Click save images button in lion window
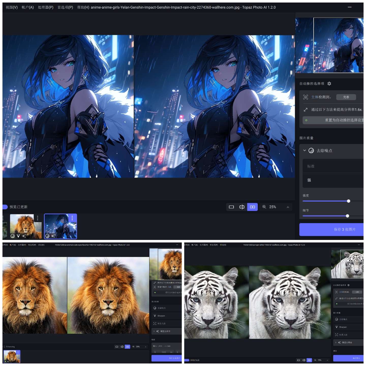Image resolution: width=366 pixels, height=366 pixels. tap(166, 358)
